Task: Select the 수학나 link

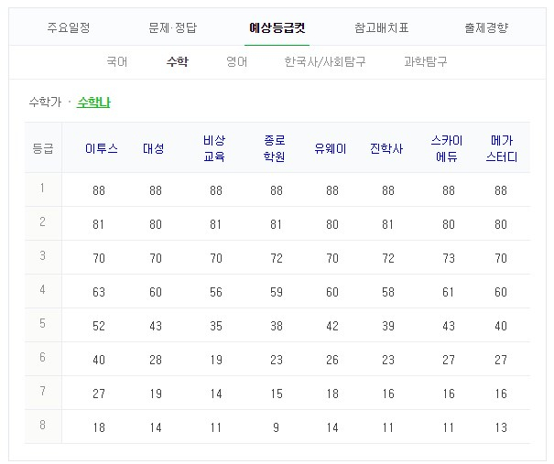Action: [x=94, y=103]
